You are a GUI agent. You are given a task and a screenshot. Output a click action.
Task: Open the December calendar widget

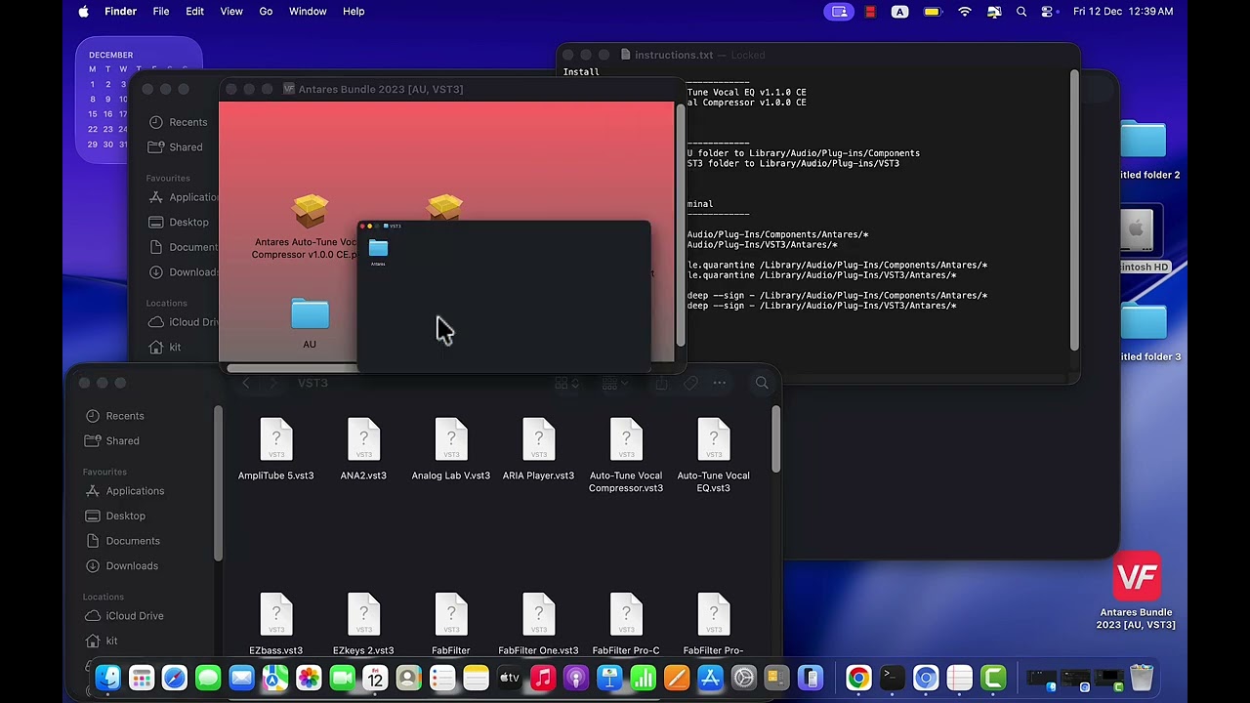coord(139,100)
